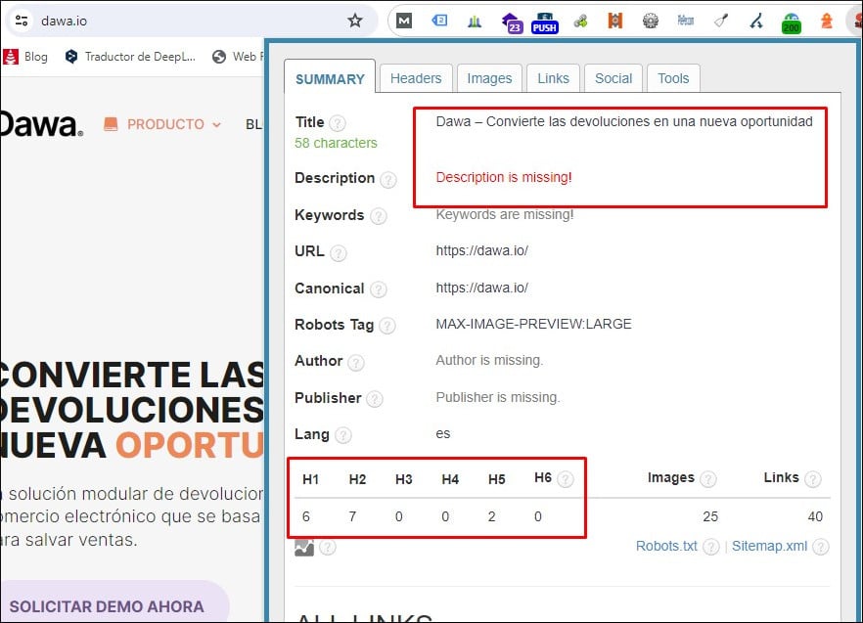Viewport: 863px width, 623px height.
Task: Open the green 200 status extension icon
Action: click(x=792, y=23)
